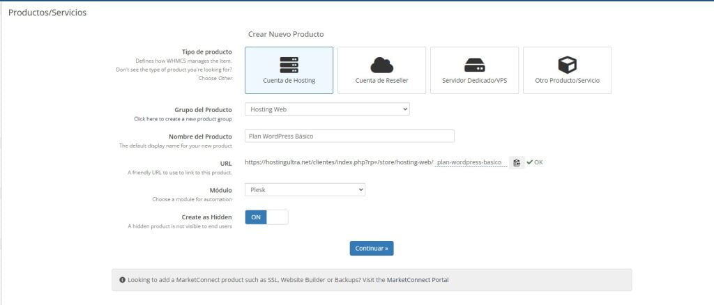Click the 'Create as Hidden' label
Image resolution: width=714 pixels, height=305 pixels.
click(x=206, y=217)
